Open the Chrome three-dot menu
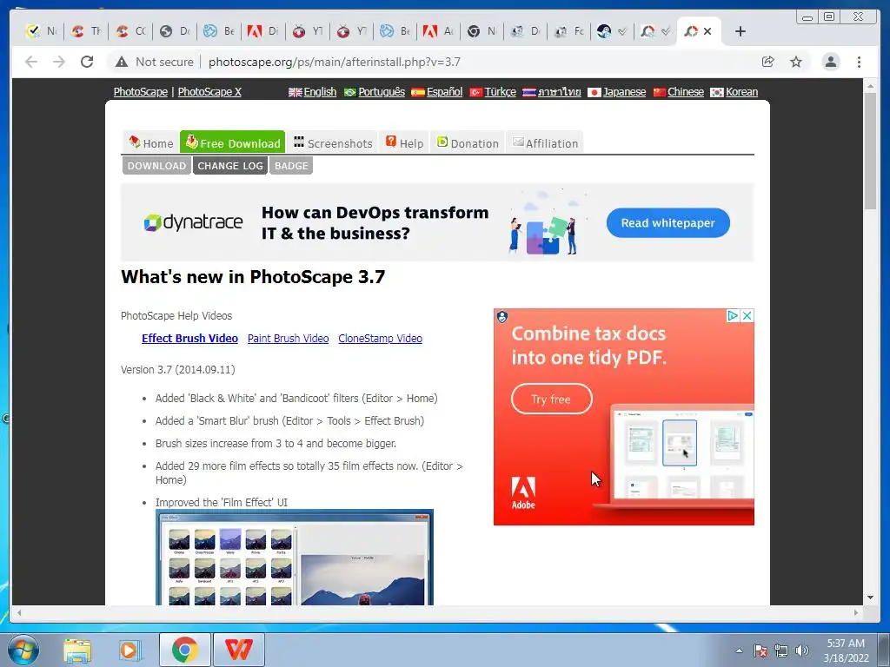Screen dimensions: 890x667 click(x=860, y=62)
